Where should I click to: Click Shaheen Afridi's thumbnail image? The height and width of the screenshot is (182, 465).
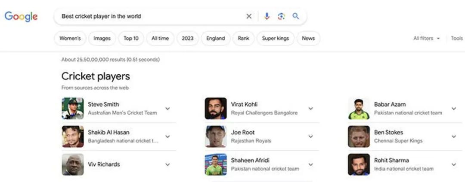tap(216, 164)
